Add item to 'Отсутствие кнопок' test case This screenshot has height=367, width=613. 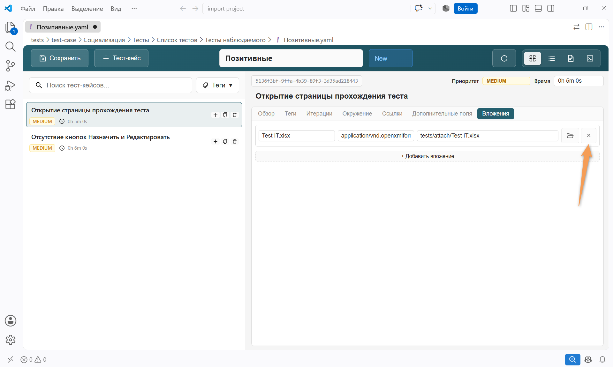point(216,141)
